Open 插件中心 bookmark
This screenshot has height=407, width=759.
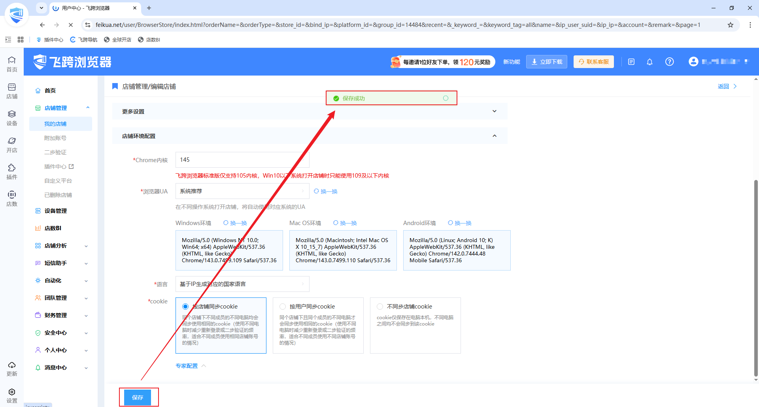[x=50, y=40]
